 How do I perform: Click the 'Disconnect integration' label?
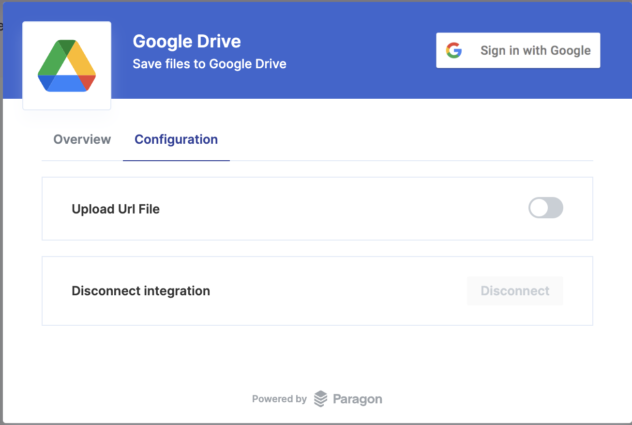point(141,291)
